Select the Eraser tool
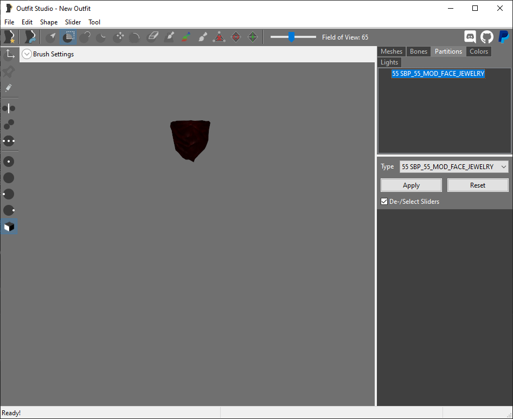 tap(152, 37)
